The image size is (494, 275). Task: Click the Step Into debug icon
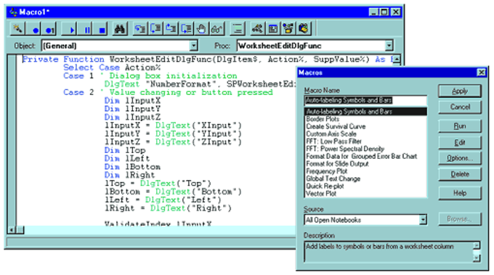coord(140,29)
